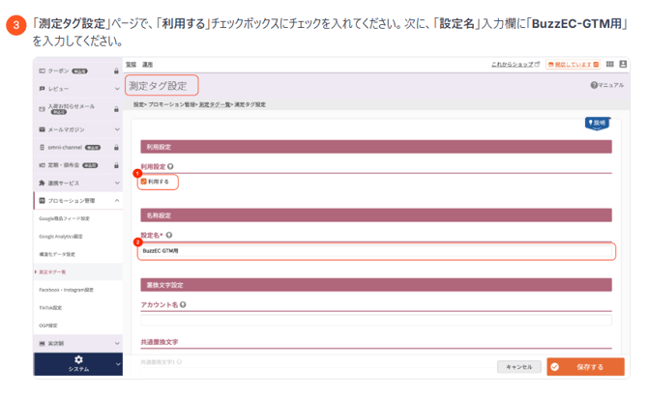Screen dimensions: 648x396
Task: Select the TikTok設定 sidebar item
Action: tap(53, 306)
